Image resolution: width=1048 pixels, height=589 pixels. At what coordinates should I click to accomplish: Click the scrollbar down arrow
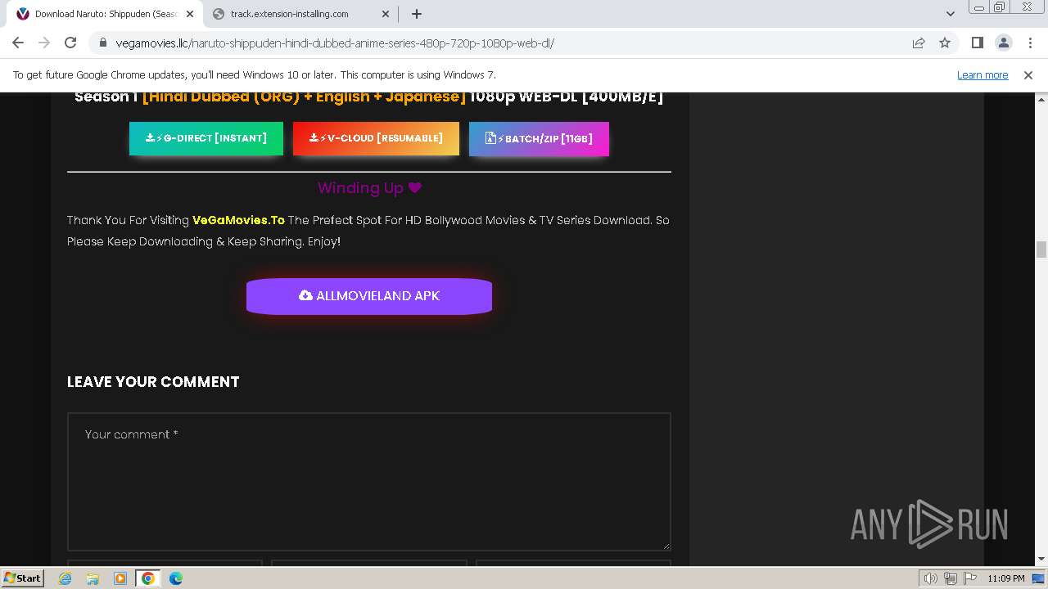[1041, 560]
